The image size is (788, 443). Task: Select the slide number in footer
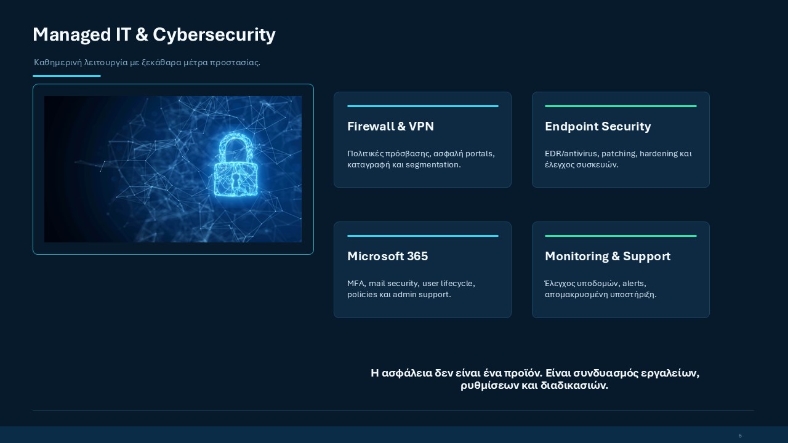[x=740, y=435]
